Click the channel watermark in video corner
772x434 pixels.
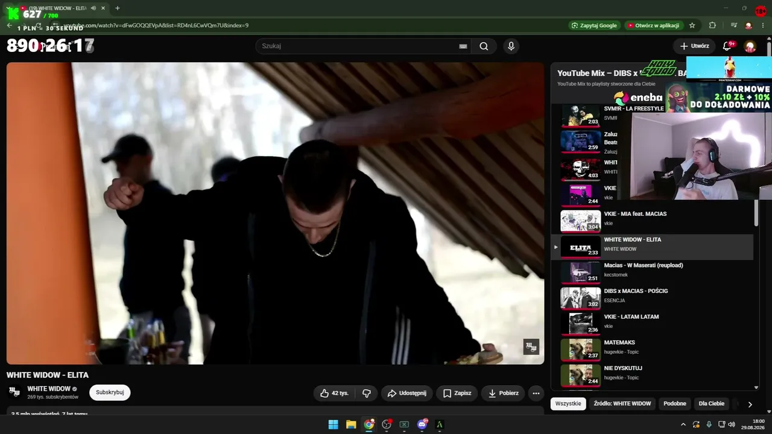point(531,347)
